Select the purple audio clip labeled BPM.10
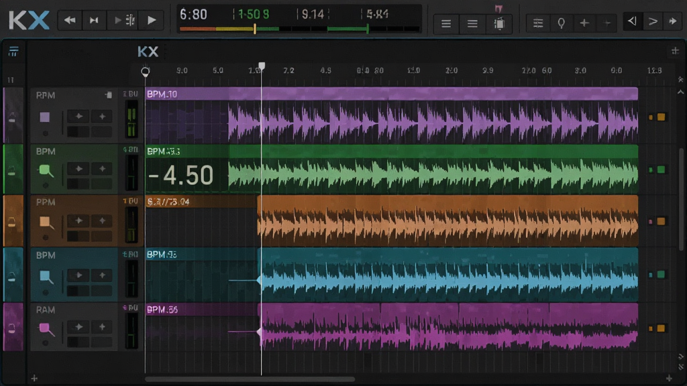The height and width of the screenshot is (386, 687). [391, 115]
